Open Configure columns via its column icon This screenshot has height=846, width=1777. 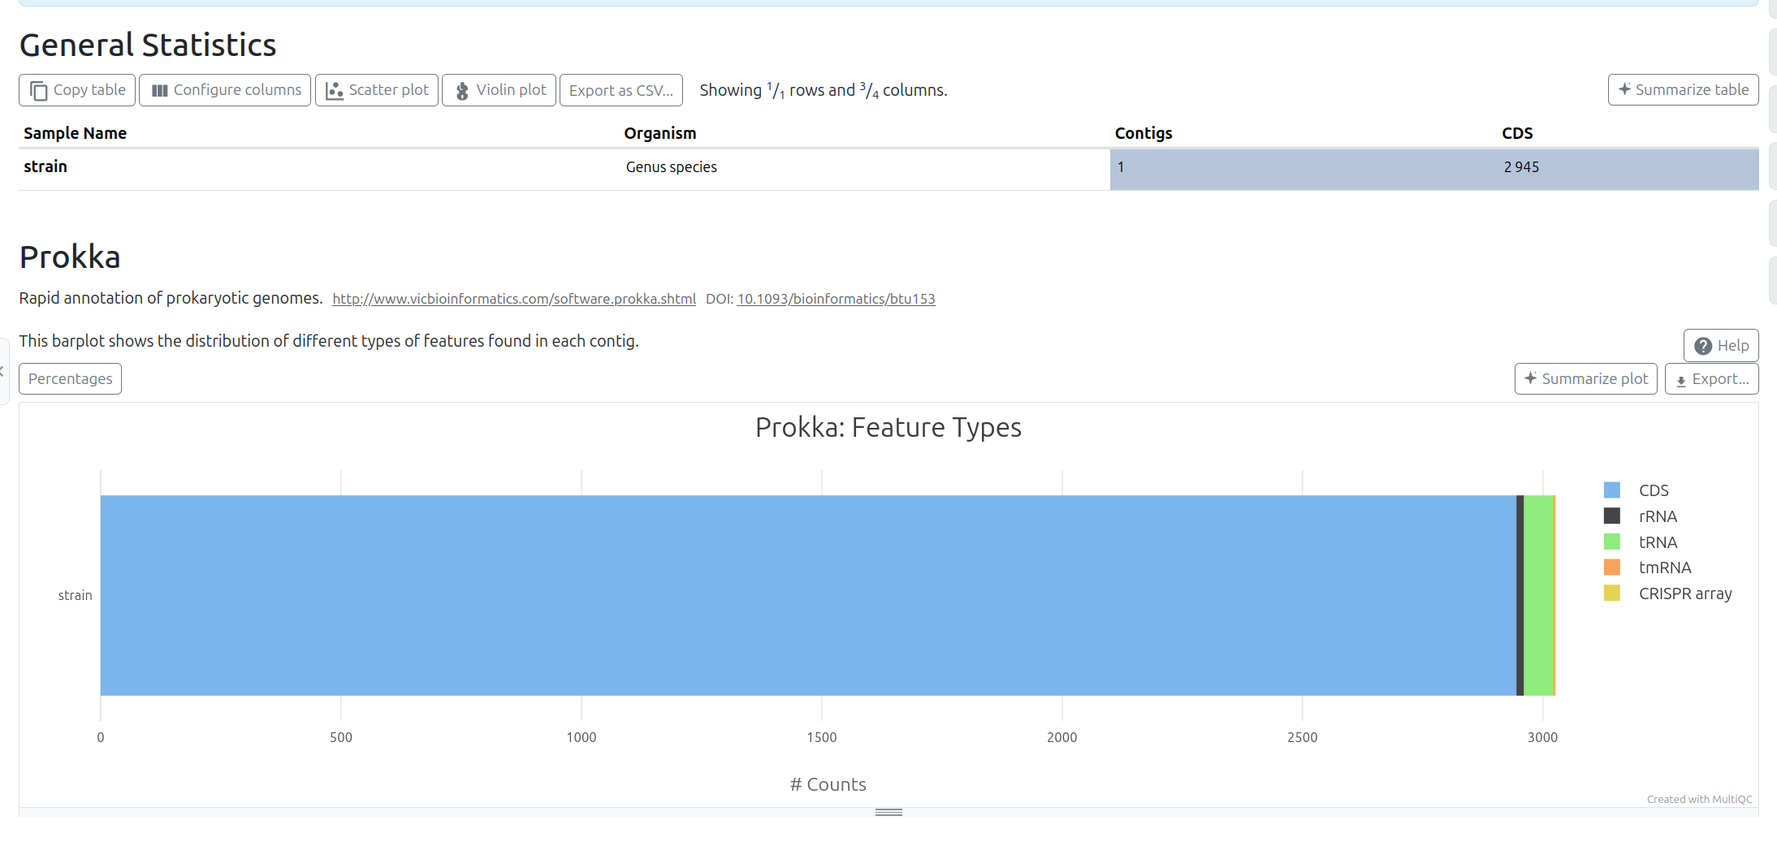pos(159,91)
